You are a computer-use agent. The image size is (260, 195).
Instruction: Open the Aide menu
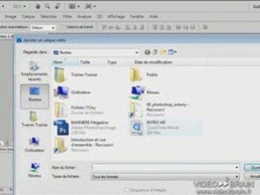pos(153,17)
